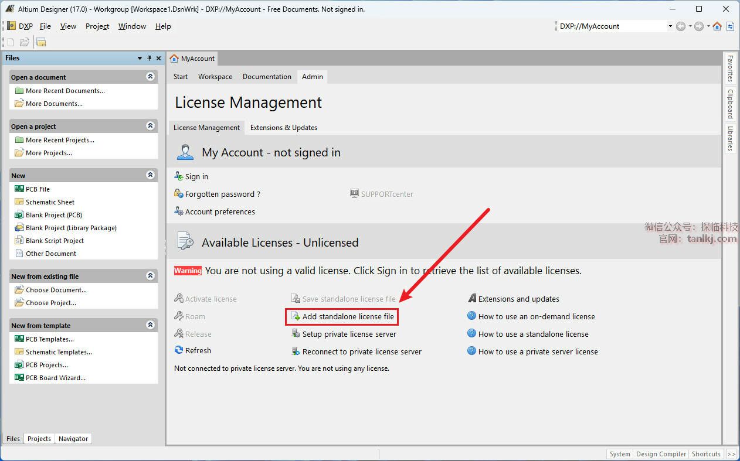The height and width of the screenshot is (461, 740).
Task: Create a new PCB File
Action: pos(38,189)
